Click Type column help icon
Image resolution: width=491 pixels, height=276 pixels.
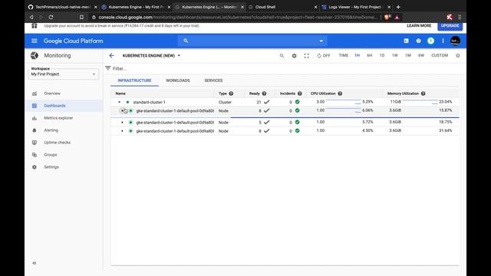pyautogui.click(x=231, y=94)
